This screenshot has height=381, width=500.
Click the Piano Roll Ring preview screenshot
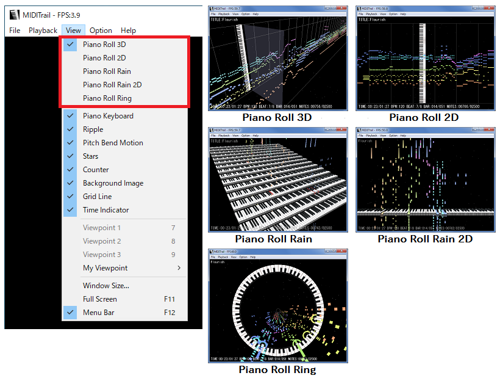[277, 306]
